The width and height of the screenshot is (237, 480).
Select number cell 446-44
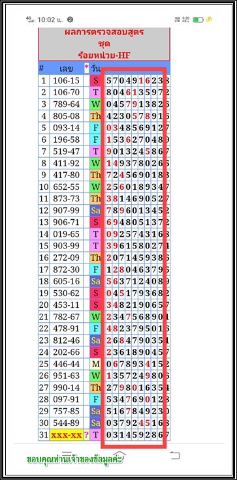click(x=66, y=364)
